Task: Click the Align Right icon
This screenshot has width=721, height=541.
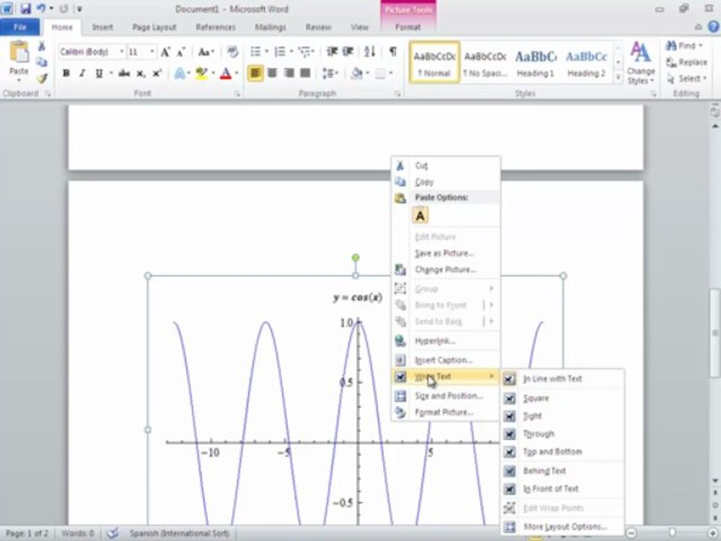Action: (x=288, y=73)
